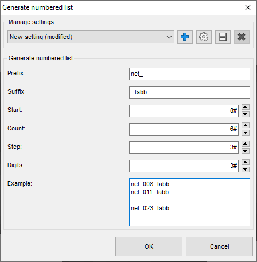257x262 pixels.
Task: Click the Prefix input field
Action: pyautogui.click(x=189, y=74)
